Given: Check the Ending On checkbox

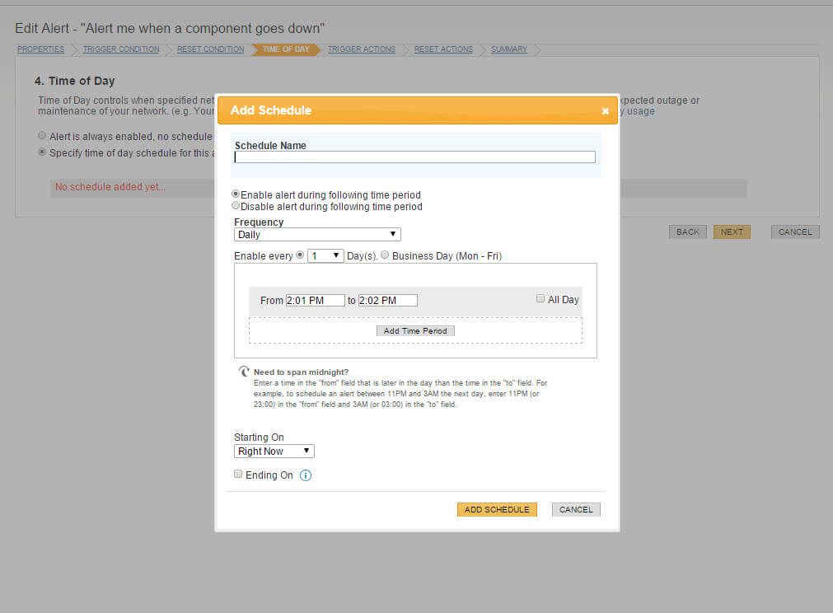Looking at the screenshot, I should coord(238,474).
